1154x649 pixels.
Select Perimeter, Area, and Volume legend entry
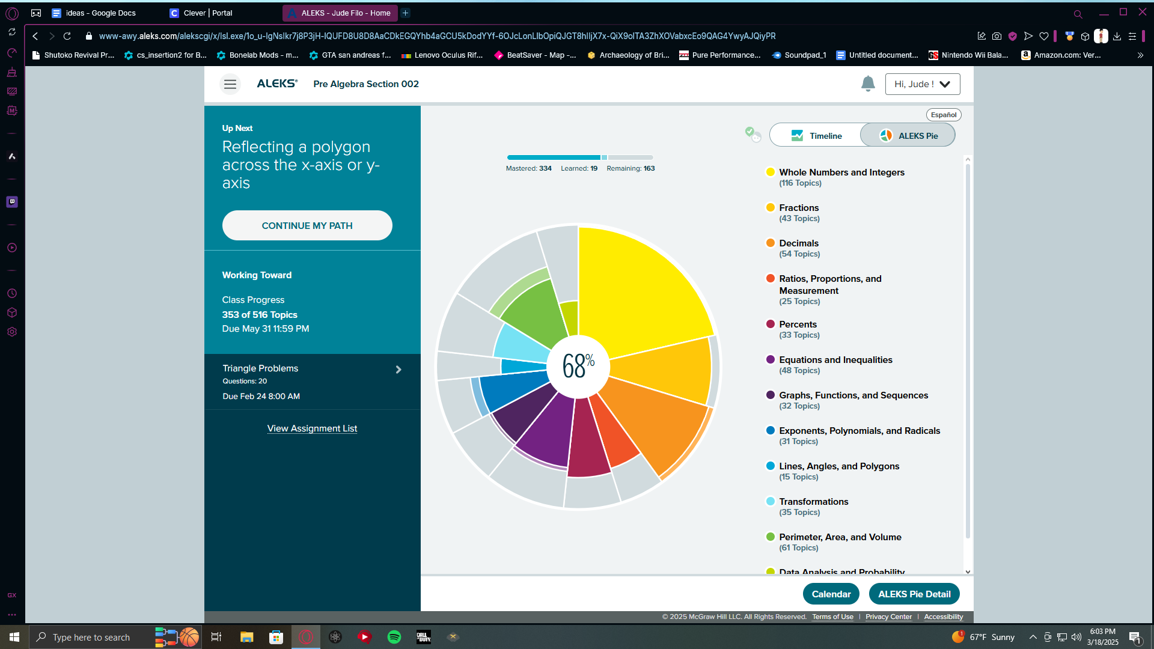pos(834,542)
